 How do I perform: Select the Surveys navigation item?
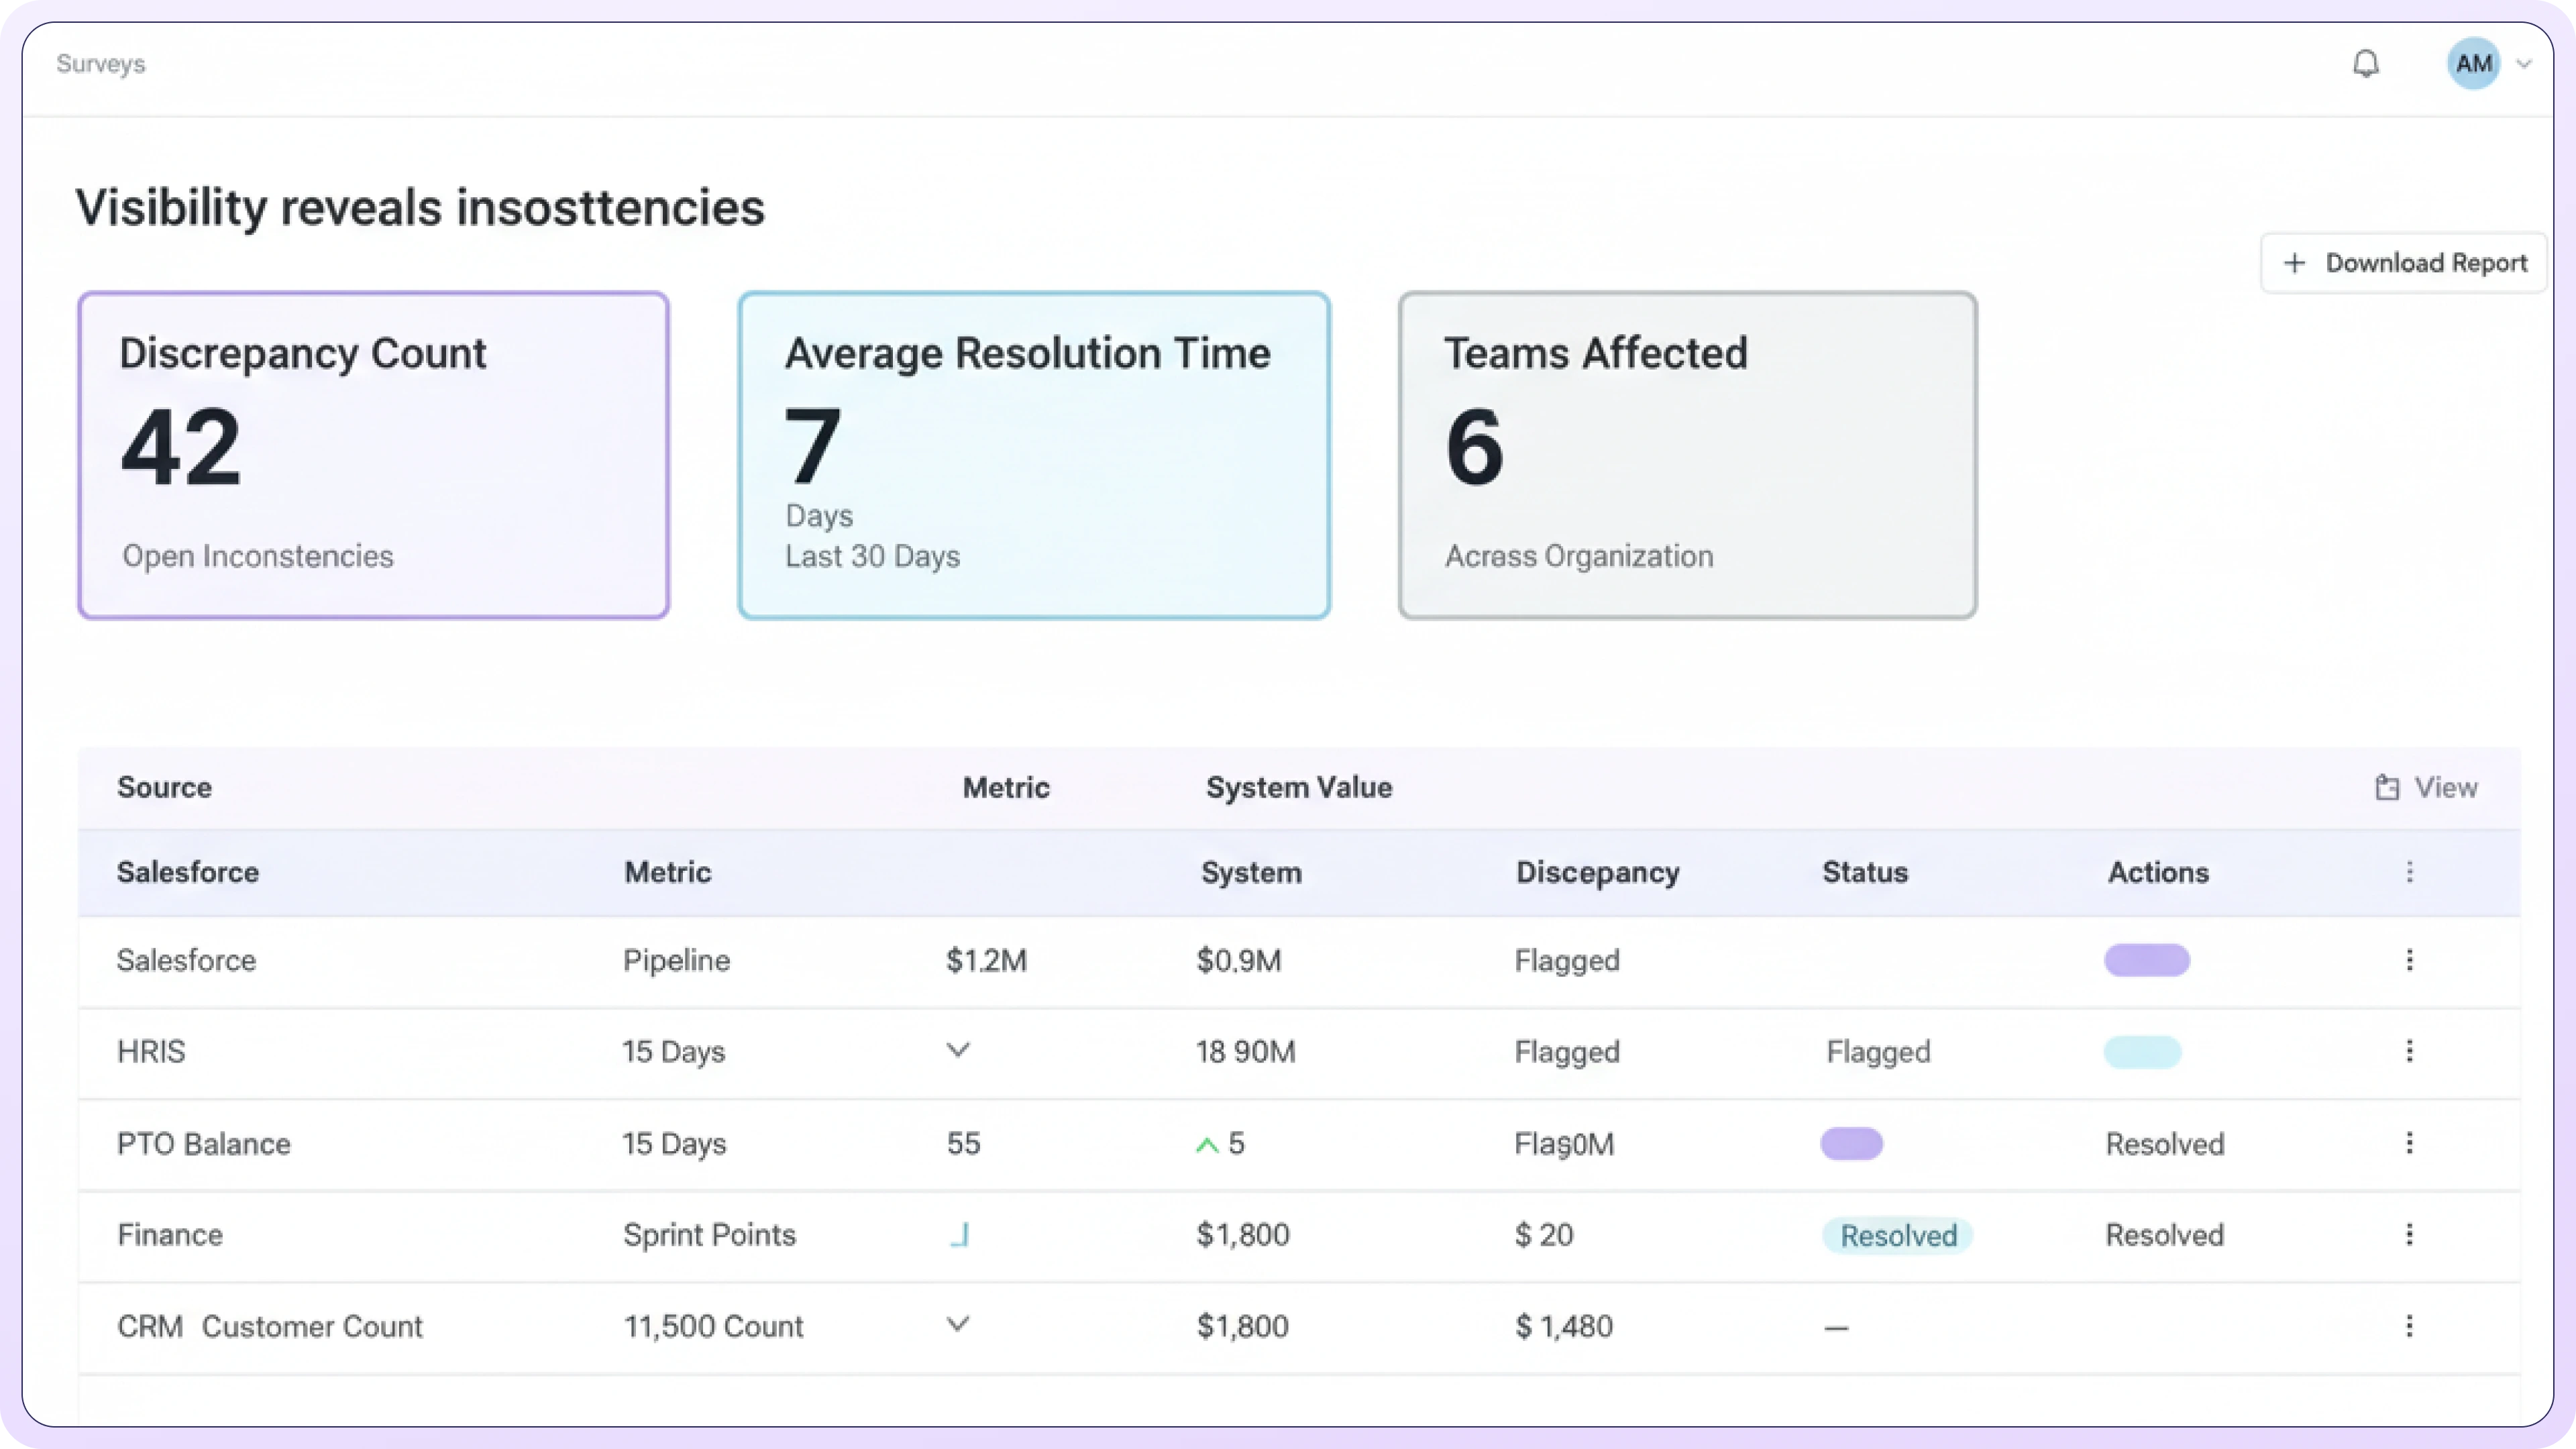click(100, 64)
